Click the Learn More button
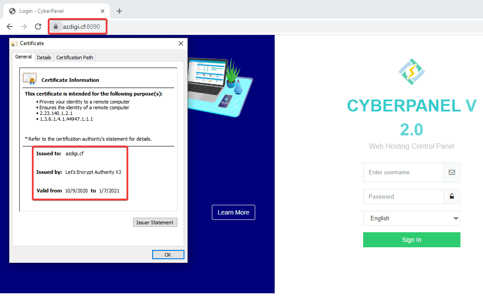The width and height of the screenshot is (483, 307). [x=234, y=212]
